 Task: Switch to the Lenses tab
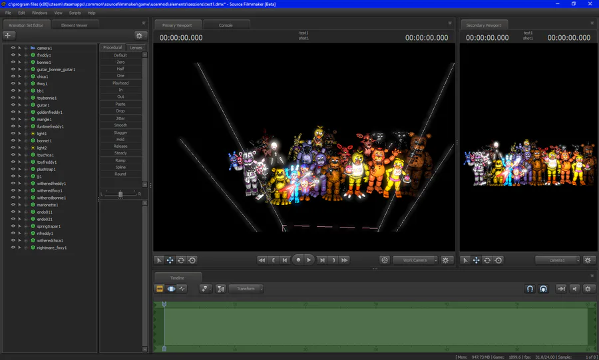coord(136,48)
